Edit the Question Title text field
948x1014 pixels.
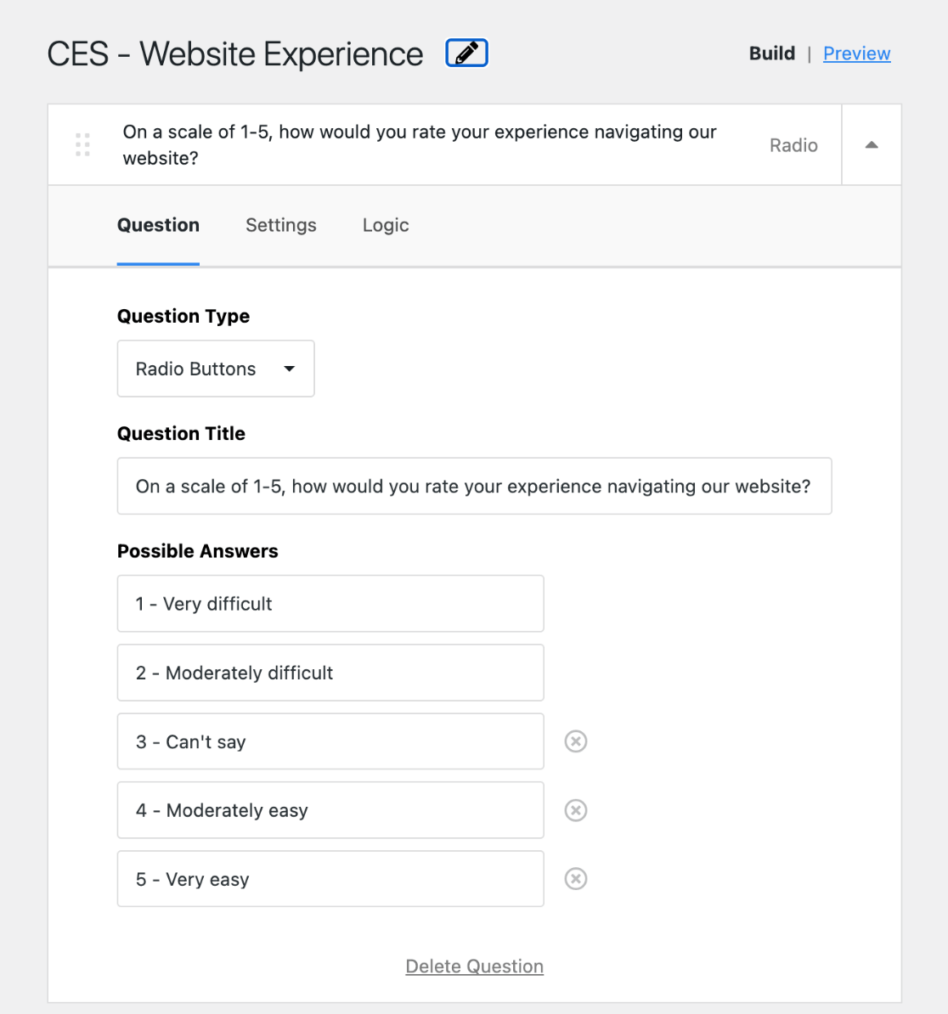point(474,486)
